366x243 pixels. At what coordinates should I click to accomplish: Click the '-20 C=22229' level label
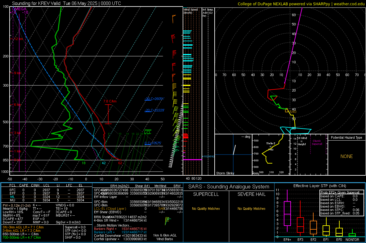pos(154,110)
